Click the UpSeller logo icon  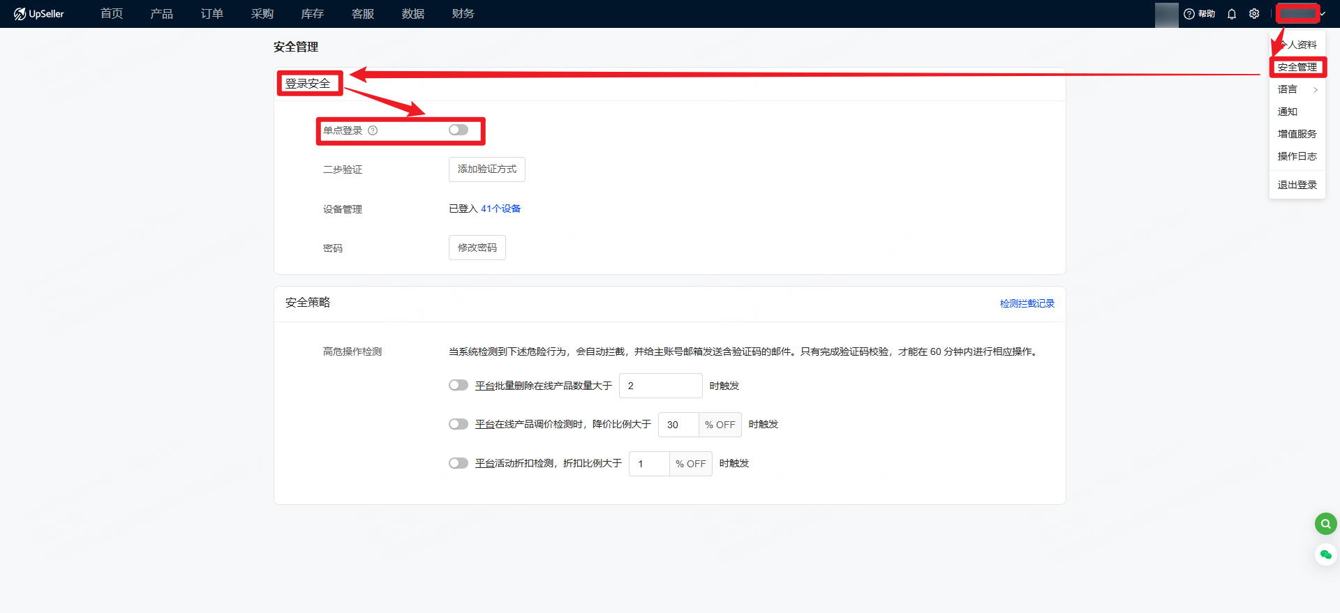point(20,14)
